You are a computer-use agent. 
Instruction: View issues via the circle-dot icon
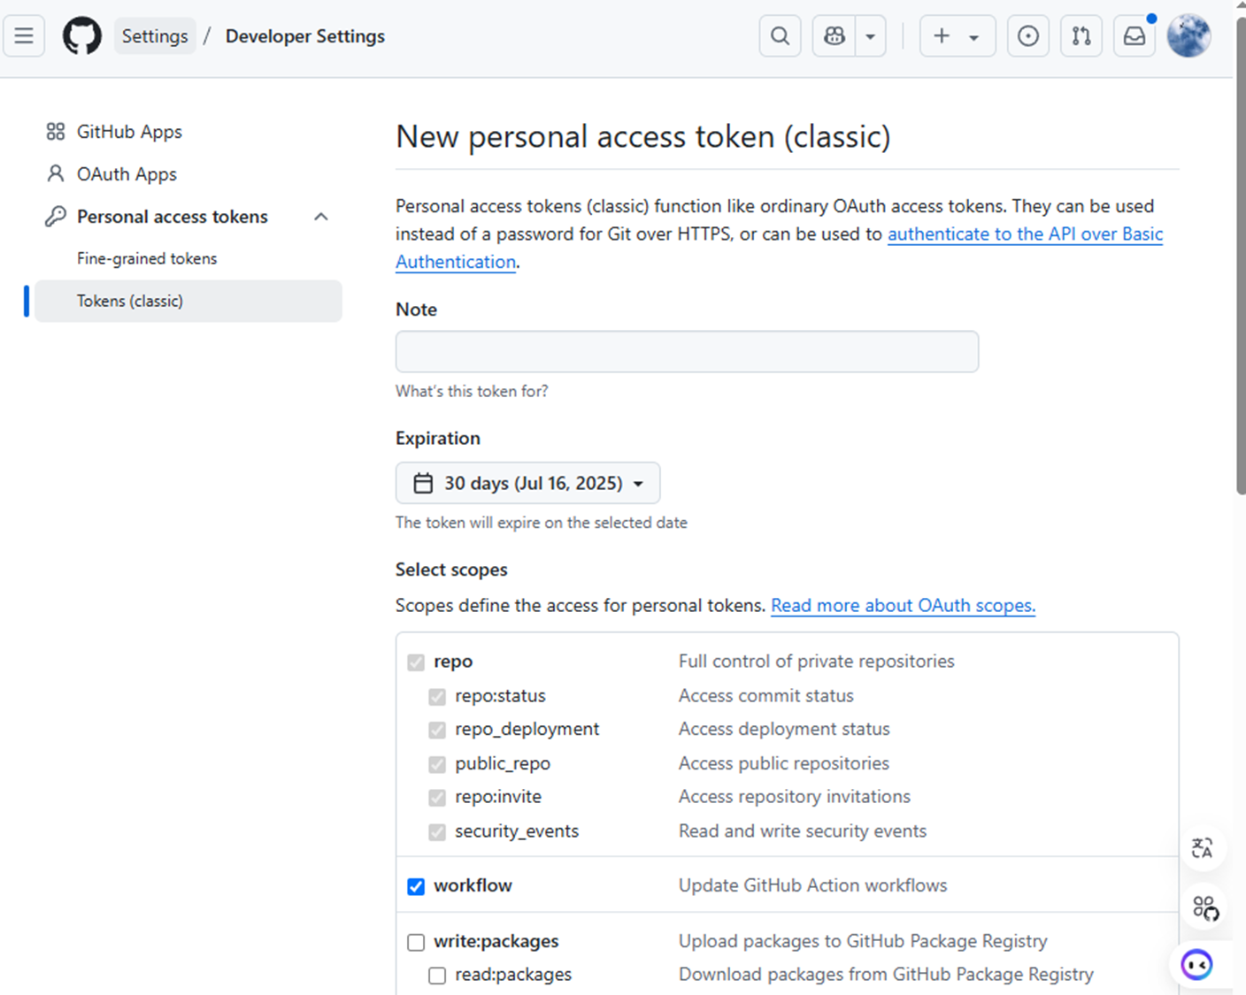click(1028, 36)
